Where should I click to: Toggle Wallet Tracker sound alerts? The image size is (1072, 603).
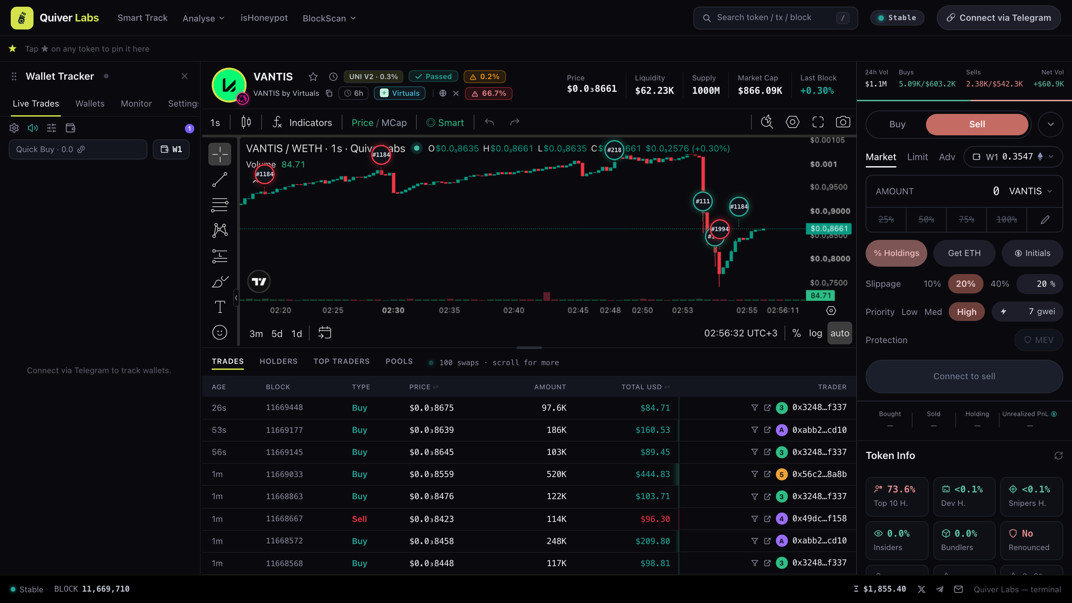click(x=32, y=128)
